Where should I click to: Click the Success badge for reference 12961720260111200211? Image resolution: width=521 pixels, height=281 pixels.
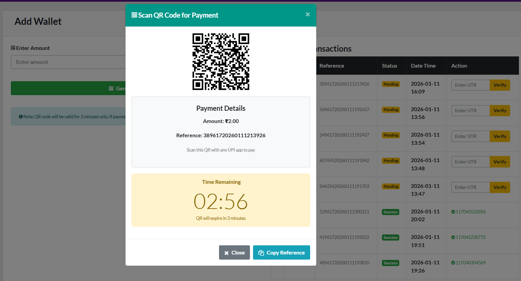390,212
